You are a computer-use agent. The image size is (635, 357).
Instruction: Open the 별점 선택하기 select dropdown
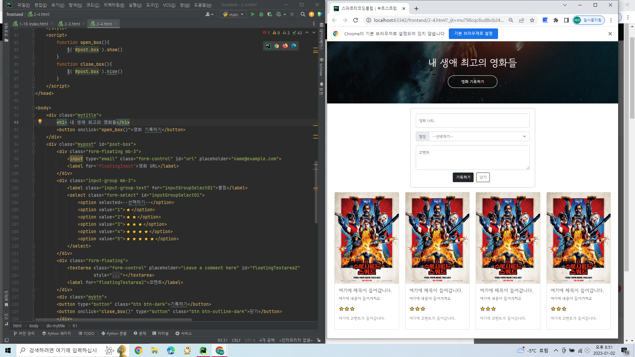pos(479,137)
